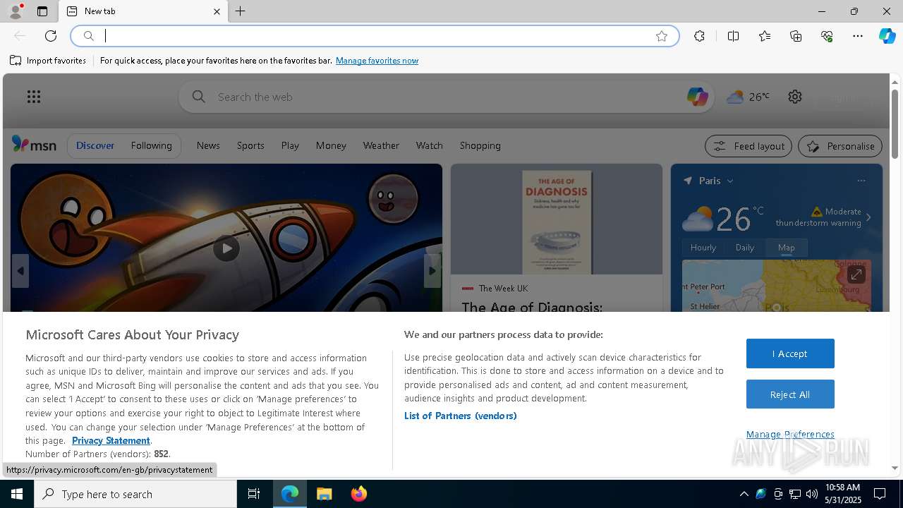The height and width of the screenshot is (508, 903).
Task: Click I Accept cookies button
Action: 790,353
